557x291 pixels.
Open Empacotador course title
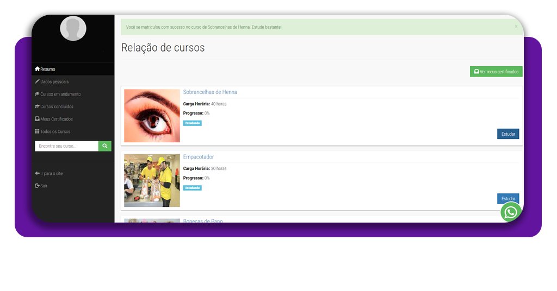(198, 157)
